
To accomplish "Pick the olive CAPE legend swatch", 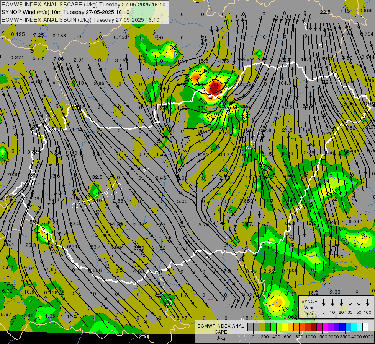I will point(262,327).
